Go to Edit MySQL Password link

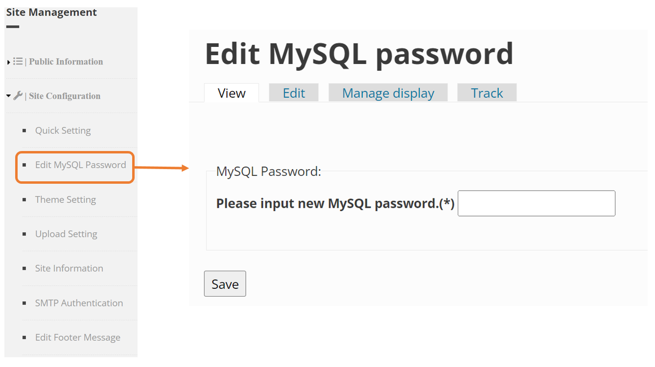80,165
